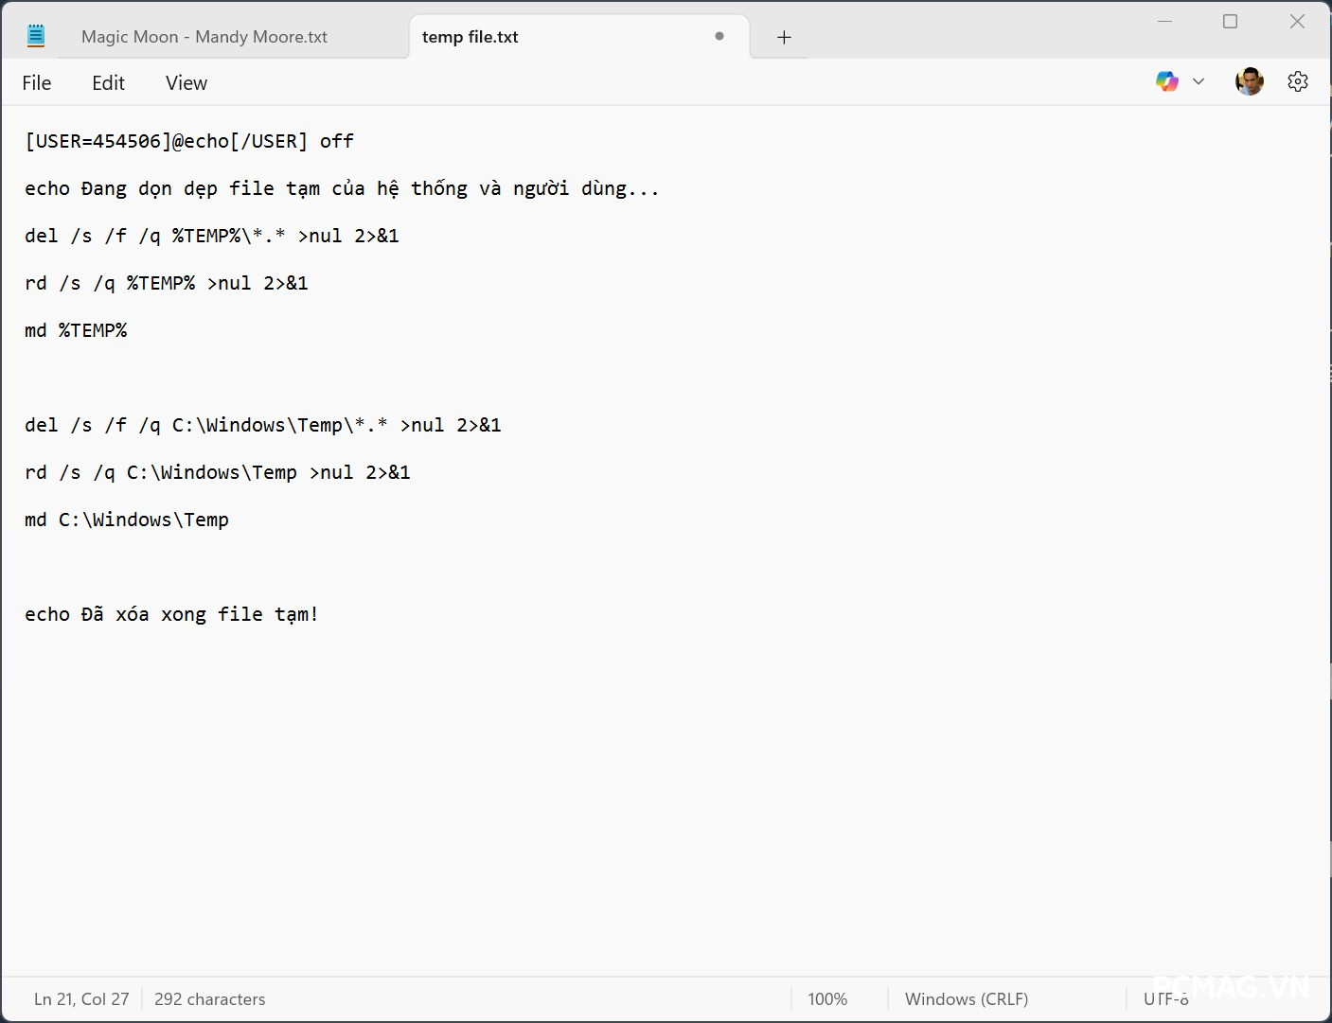This screenshot has width=1332, height=1023.
Task: Open the Copilot icon in toolbar
Action: pos(1166,81)
